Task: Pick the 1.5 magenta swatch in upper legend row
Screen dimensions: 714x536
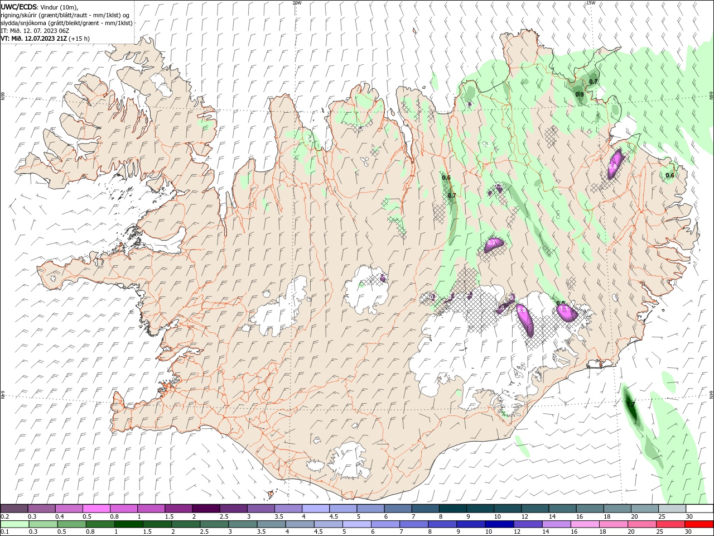Action: click(x=178, y=508)
